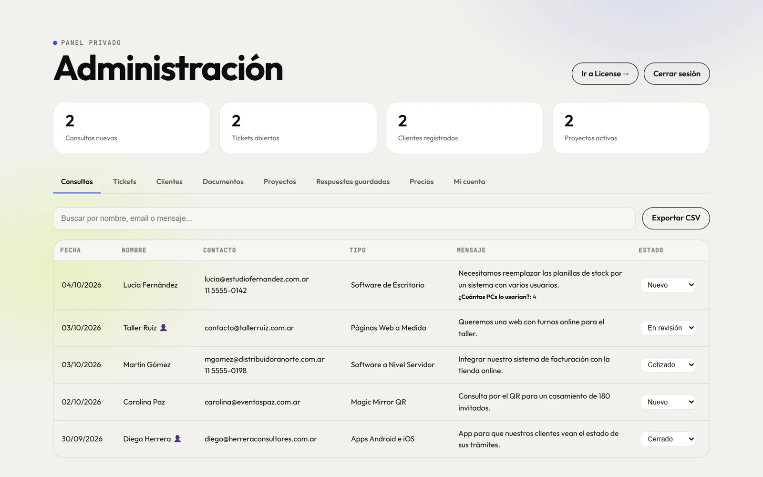The width and height of the screenshot is (763, 477).
Task: Click the 'Magic Mirror QR' type cell
Action: coord(379,402)
